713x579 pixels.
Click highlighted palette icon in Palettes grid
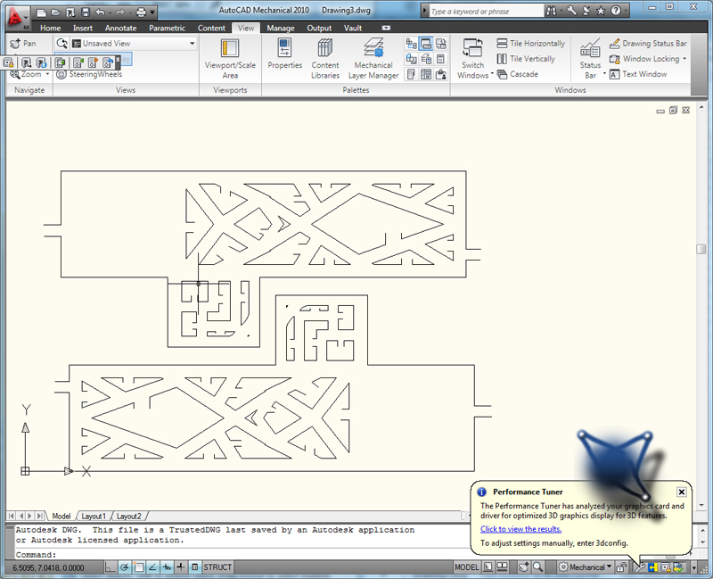click(426, 44)
